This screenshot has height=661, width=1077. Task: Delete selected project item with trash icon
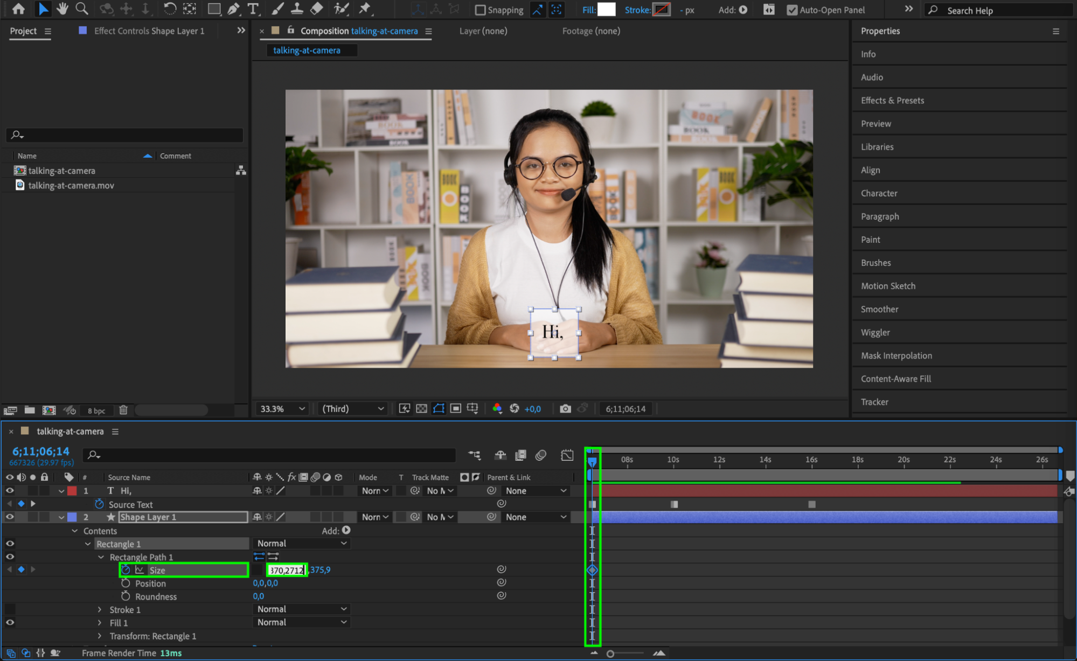pyautogui.click(x=123, y=410)
